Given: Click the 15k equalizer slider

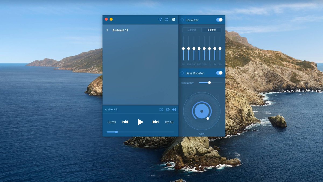Looking at the screenshot, I should pyautogui.click(x=220, y=48).
